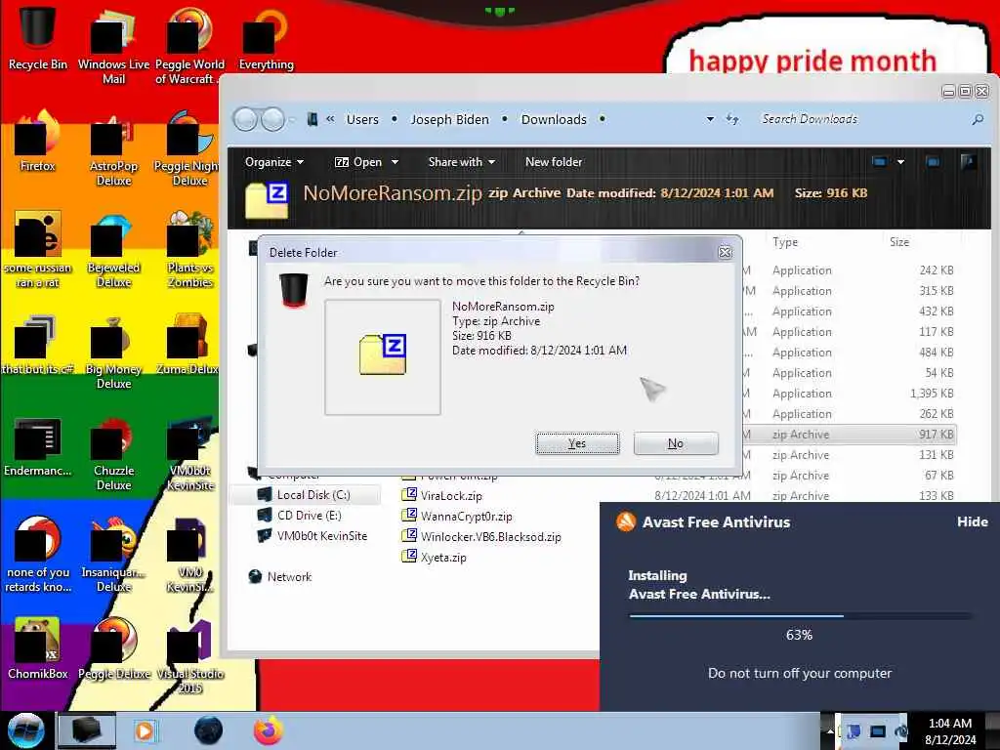The image size is (1000, 750).
Task: Sort files by the Size column
Action: click(899, 242)
